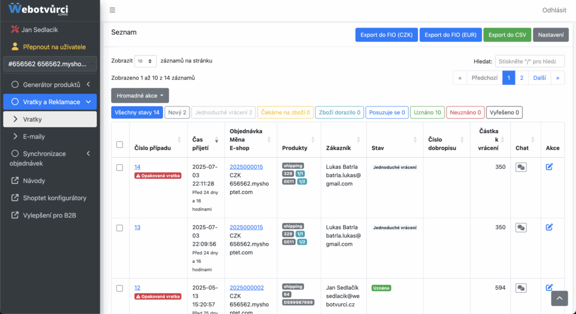Open chat icon for case 14
This screenshot has width=576, height=314.
click(x=521, y=167)
